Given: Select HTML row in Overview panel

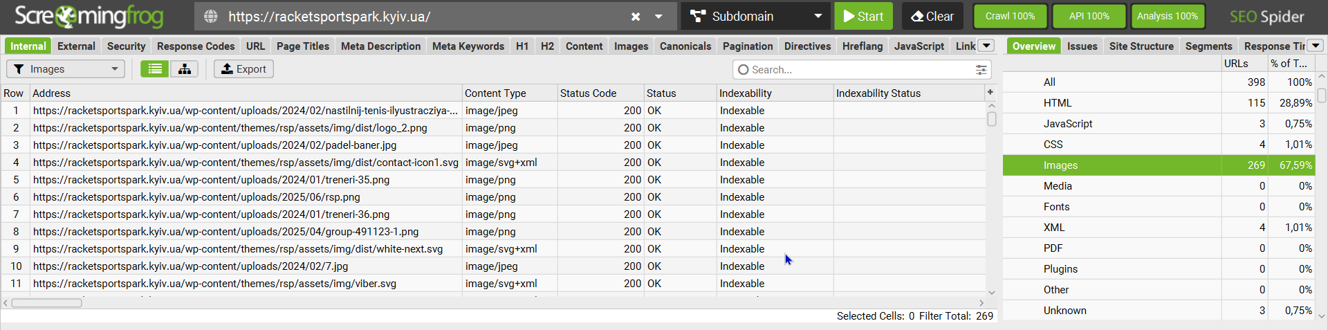Looking at the screenshot, I should tap(1058, 103).
